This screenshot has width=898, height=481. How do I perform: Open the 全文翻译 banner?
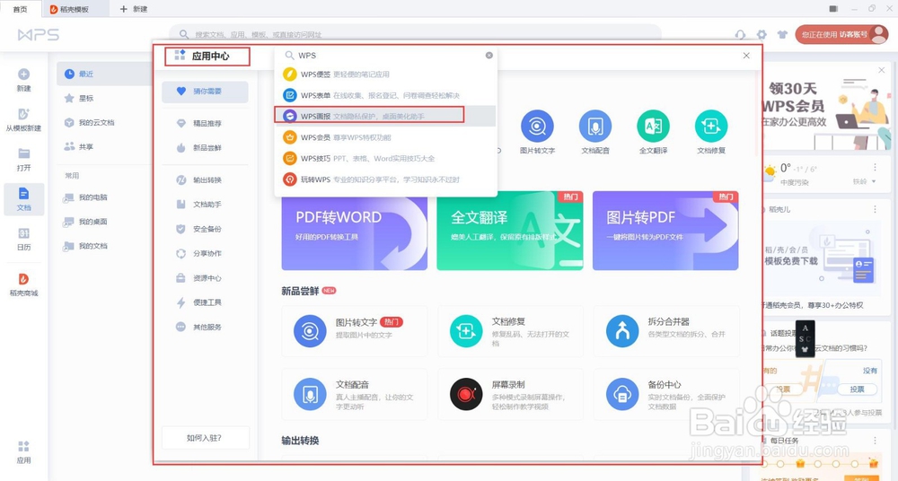click(510, 231)
